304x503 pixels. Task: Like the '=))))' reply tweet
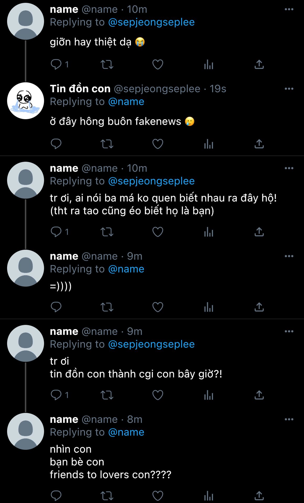[x=158, y=307]
